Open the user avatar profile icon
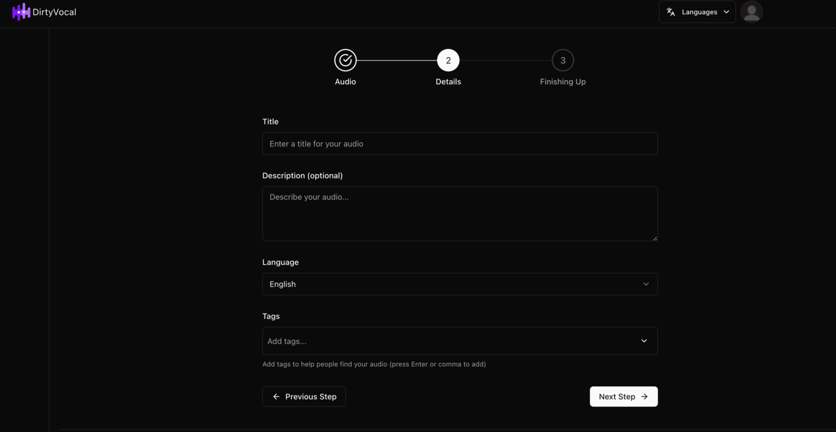Viewport: 836px width, 432px height. click(x=752, y=11)
